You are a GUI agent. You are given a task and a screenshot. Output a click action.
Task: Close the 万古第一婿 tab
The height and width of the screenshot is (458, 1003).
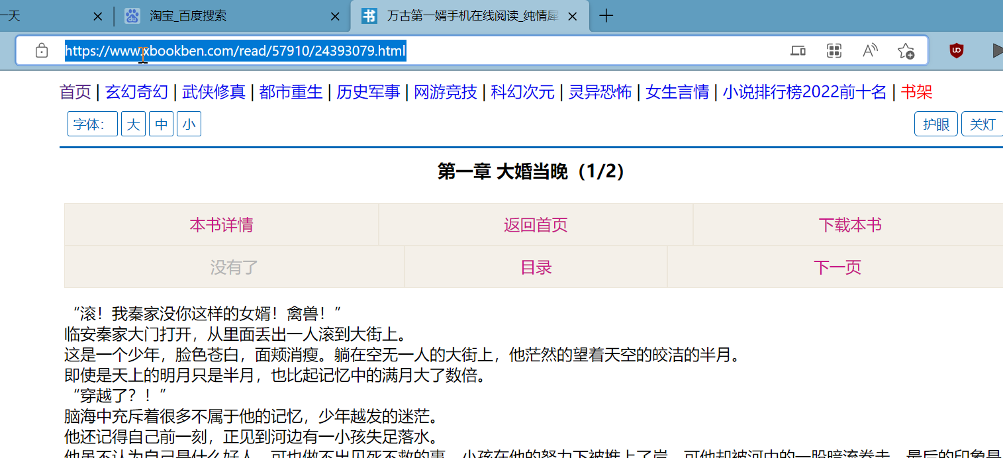click(x=573, y=17)
